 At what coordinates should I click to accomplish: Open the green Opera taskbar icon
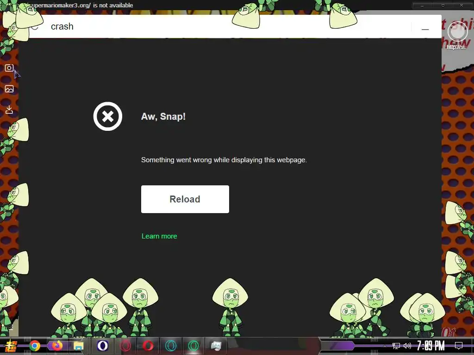point(193,346)
